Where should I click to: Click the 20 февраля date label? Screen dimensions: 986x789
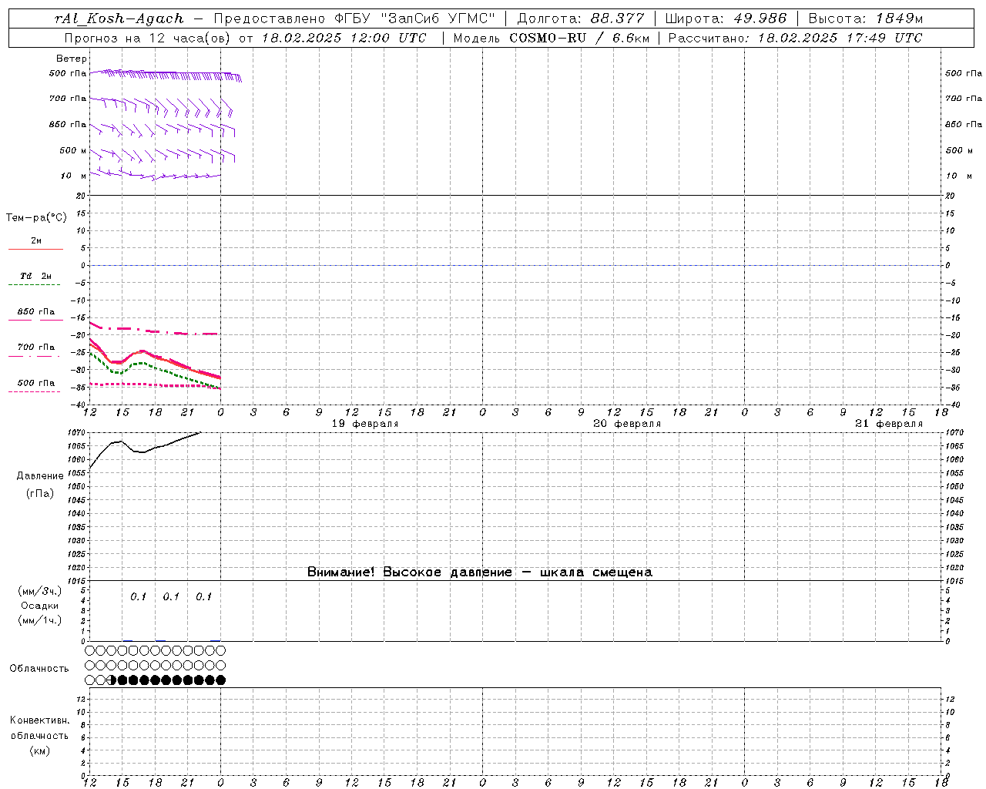pyautogui.click(x=627, y=424)
